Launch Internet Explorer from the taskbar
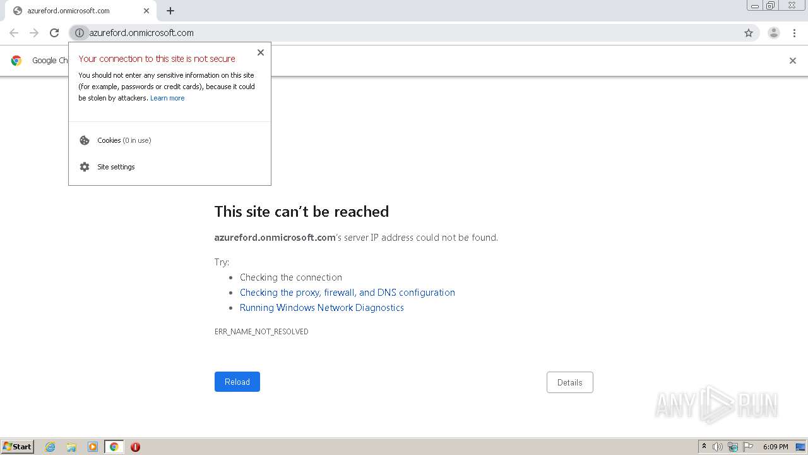 (50, 447)
